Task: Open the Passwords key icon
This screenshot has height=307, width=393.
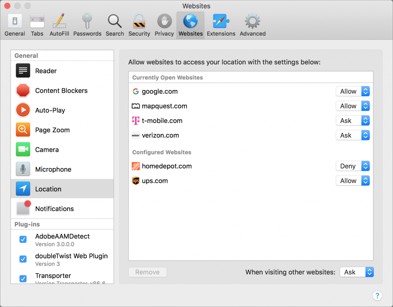Action: [x=87, y=21]
